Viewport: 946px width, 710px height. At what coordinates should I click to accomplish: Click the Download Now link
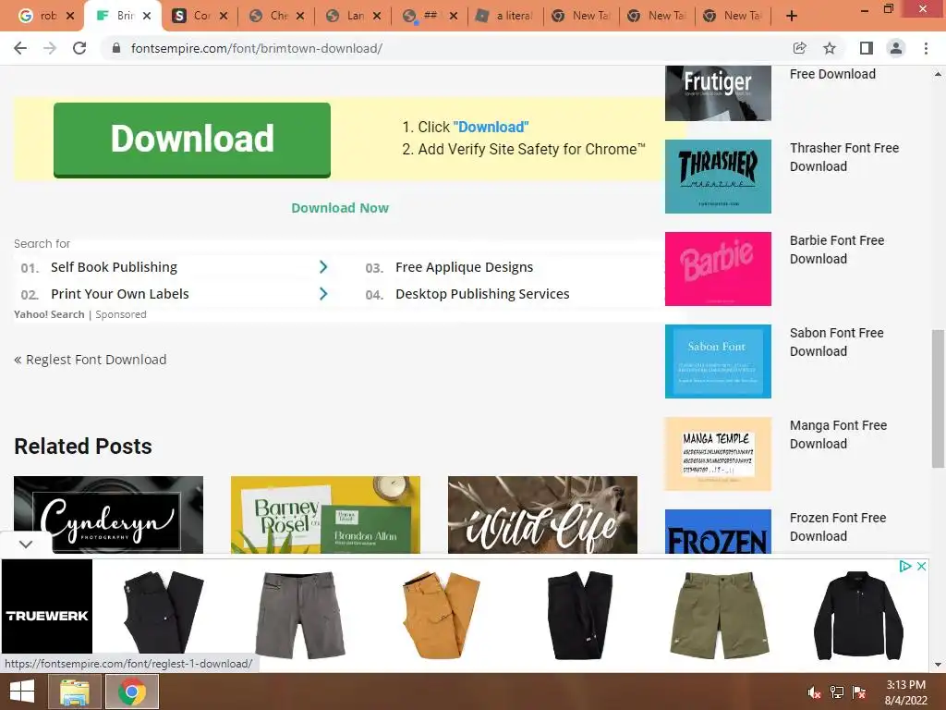(340, 208)
